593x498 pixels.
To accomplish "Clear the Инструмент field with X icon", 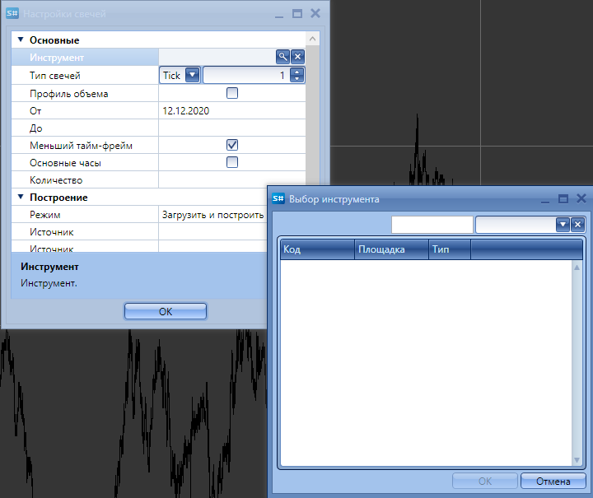I will pos(298,57).
